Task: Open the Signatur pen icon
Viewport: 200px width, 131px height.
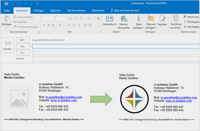Action: tap(162, 19)
